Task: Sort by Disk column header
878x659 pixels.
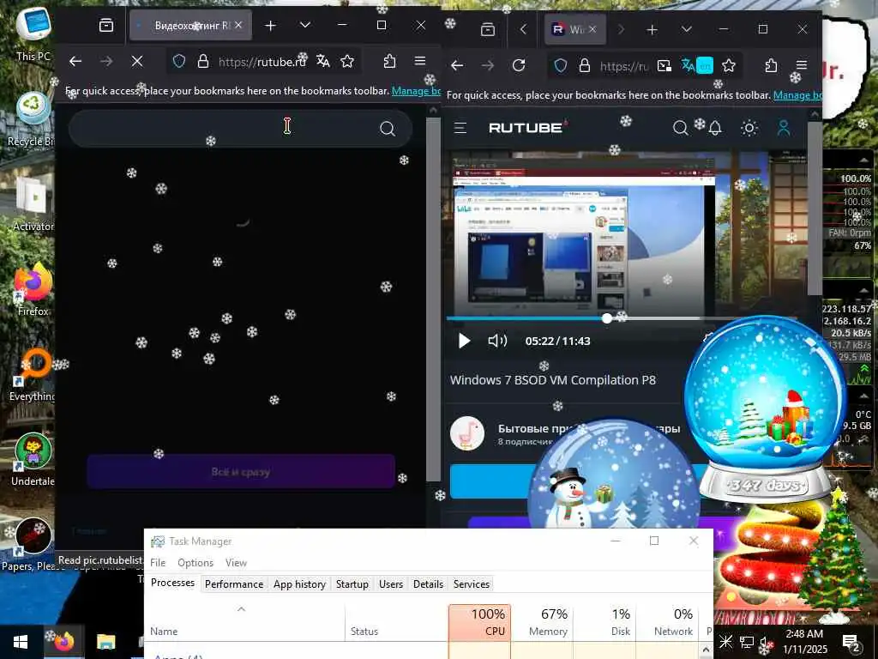Action: (x=604, y=623)
